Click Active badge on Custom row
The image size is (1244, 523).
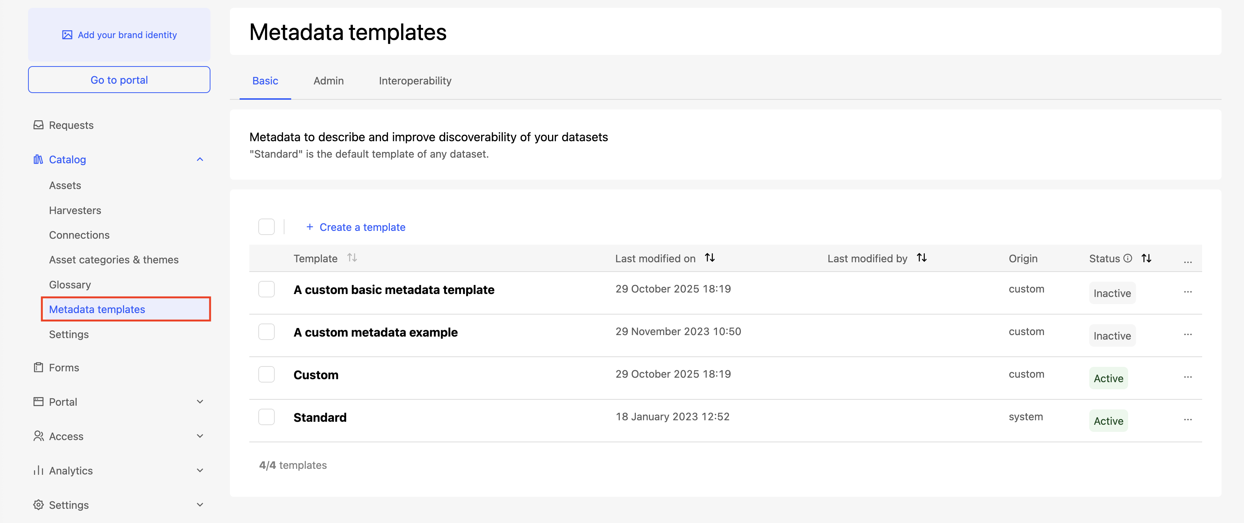pyautogui.click(x=1108, y=378)
